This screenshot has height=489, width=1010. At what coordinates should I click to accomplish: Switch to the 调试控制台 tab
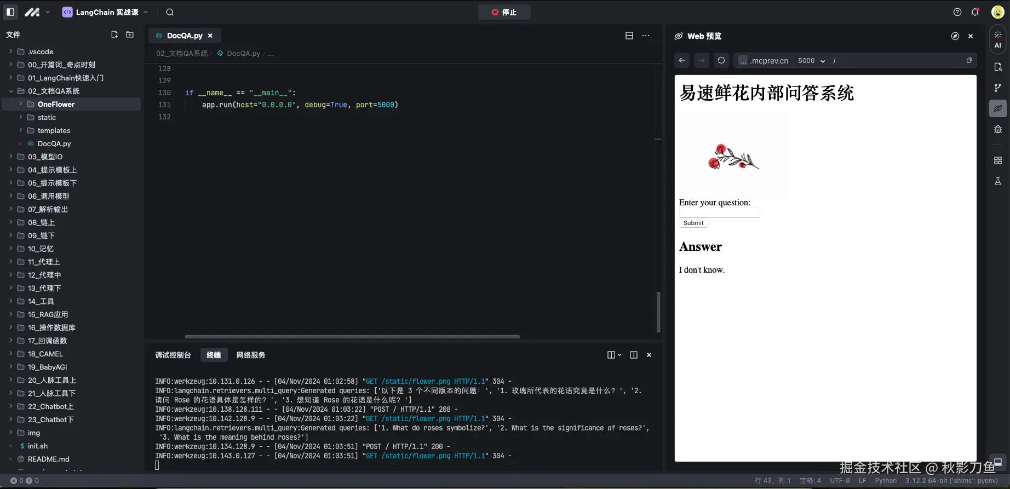pyautogui.click(x=173, y=355)
